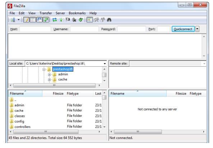Select prestashop16 folder in local tree

63,69
